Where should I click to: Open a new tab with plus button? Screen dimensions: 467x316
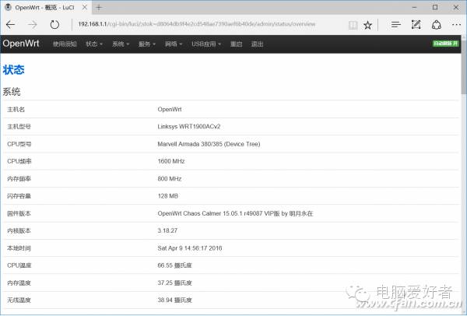click(99, 8)
